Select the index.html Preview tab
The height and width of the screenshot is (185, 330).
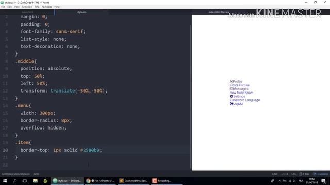(219, 12)
